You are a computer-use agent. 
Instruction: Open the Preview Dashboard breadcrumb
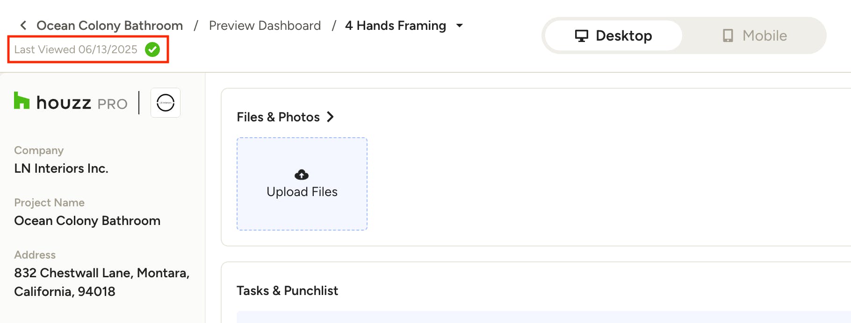[x=265, y=26]
